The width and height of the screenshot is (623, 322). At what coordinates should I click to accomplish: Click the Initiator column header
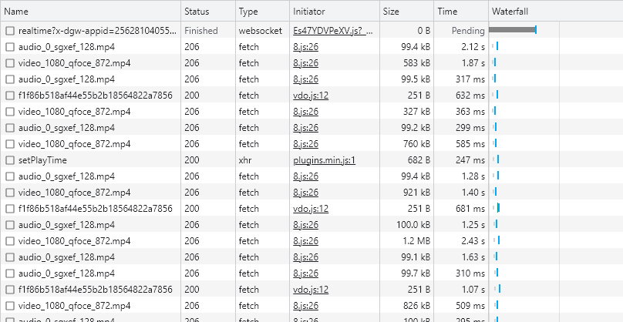coord(309,12)
